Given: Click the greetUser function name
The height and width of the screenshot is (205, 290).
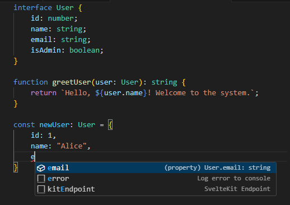Looking at the screenshot, I should [x=72, y=82].
